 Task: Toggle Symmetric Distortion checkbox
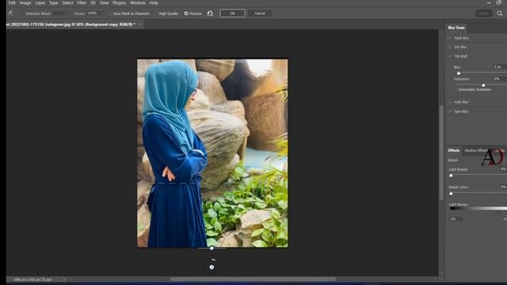pyautogui.click(x=456, y=89)
